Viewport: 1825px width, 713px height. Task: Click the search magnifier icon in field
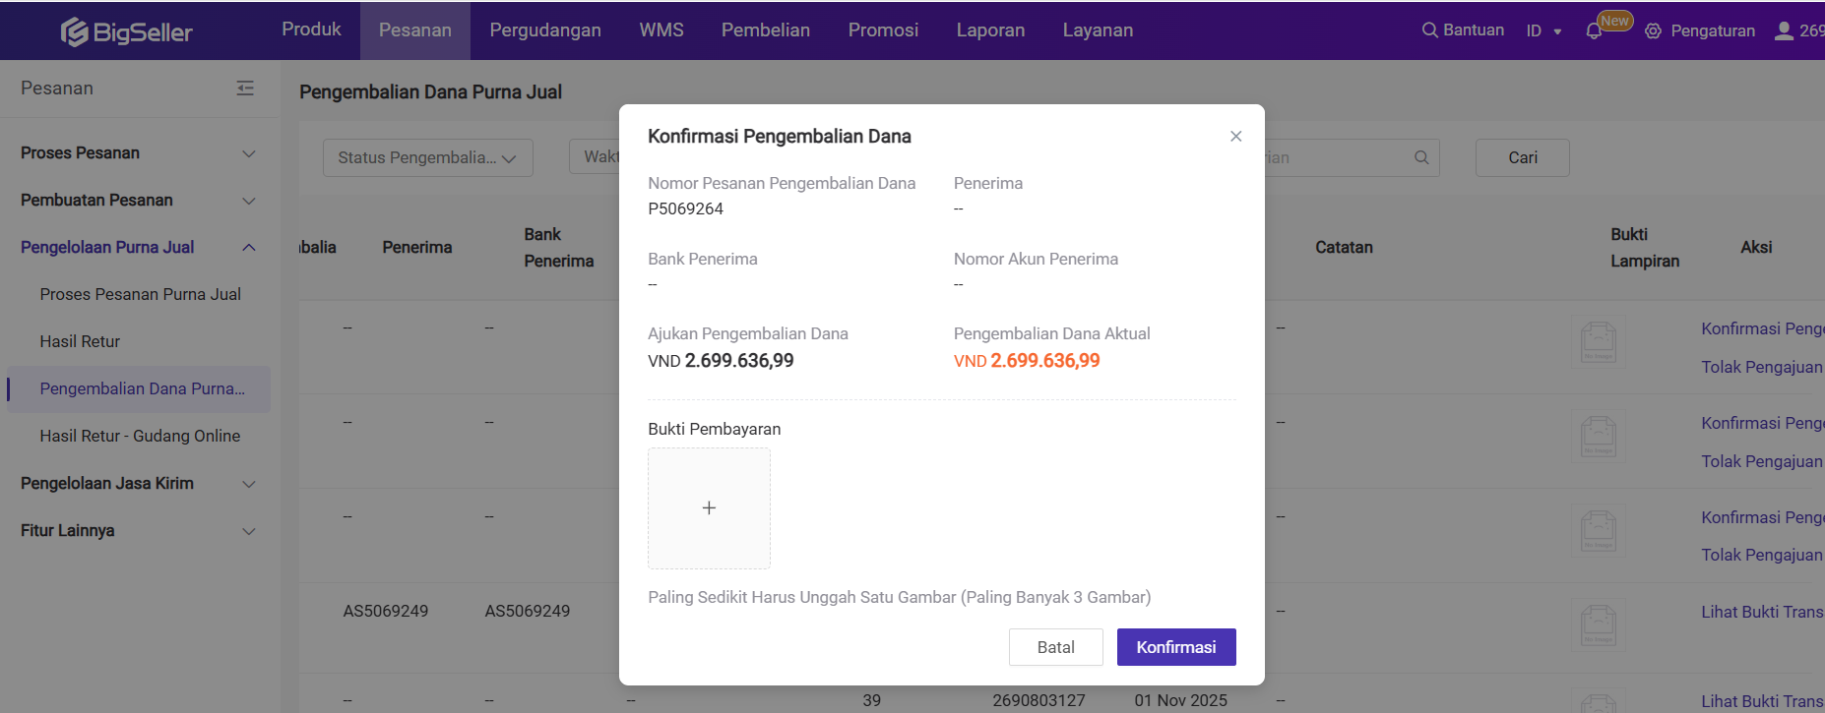(x=1421, y=157)
